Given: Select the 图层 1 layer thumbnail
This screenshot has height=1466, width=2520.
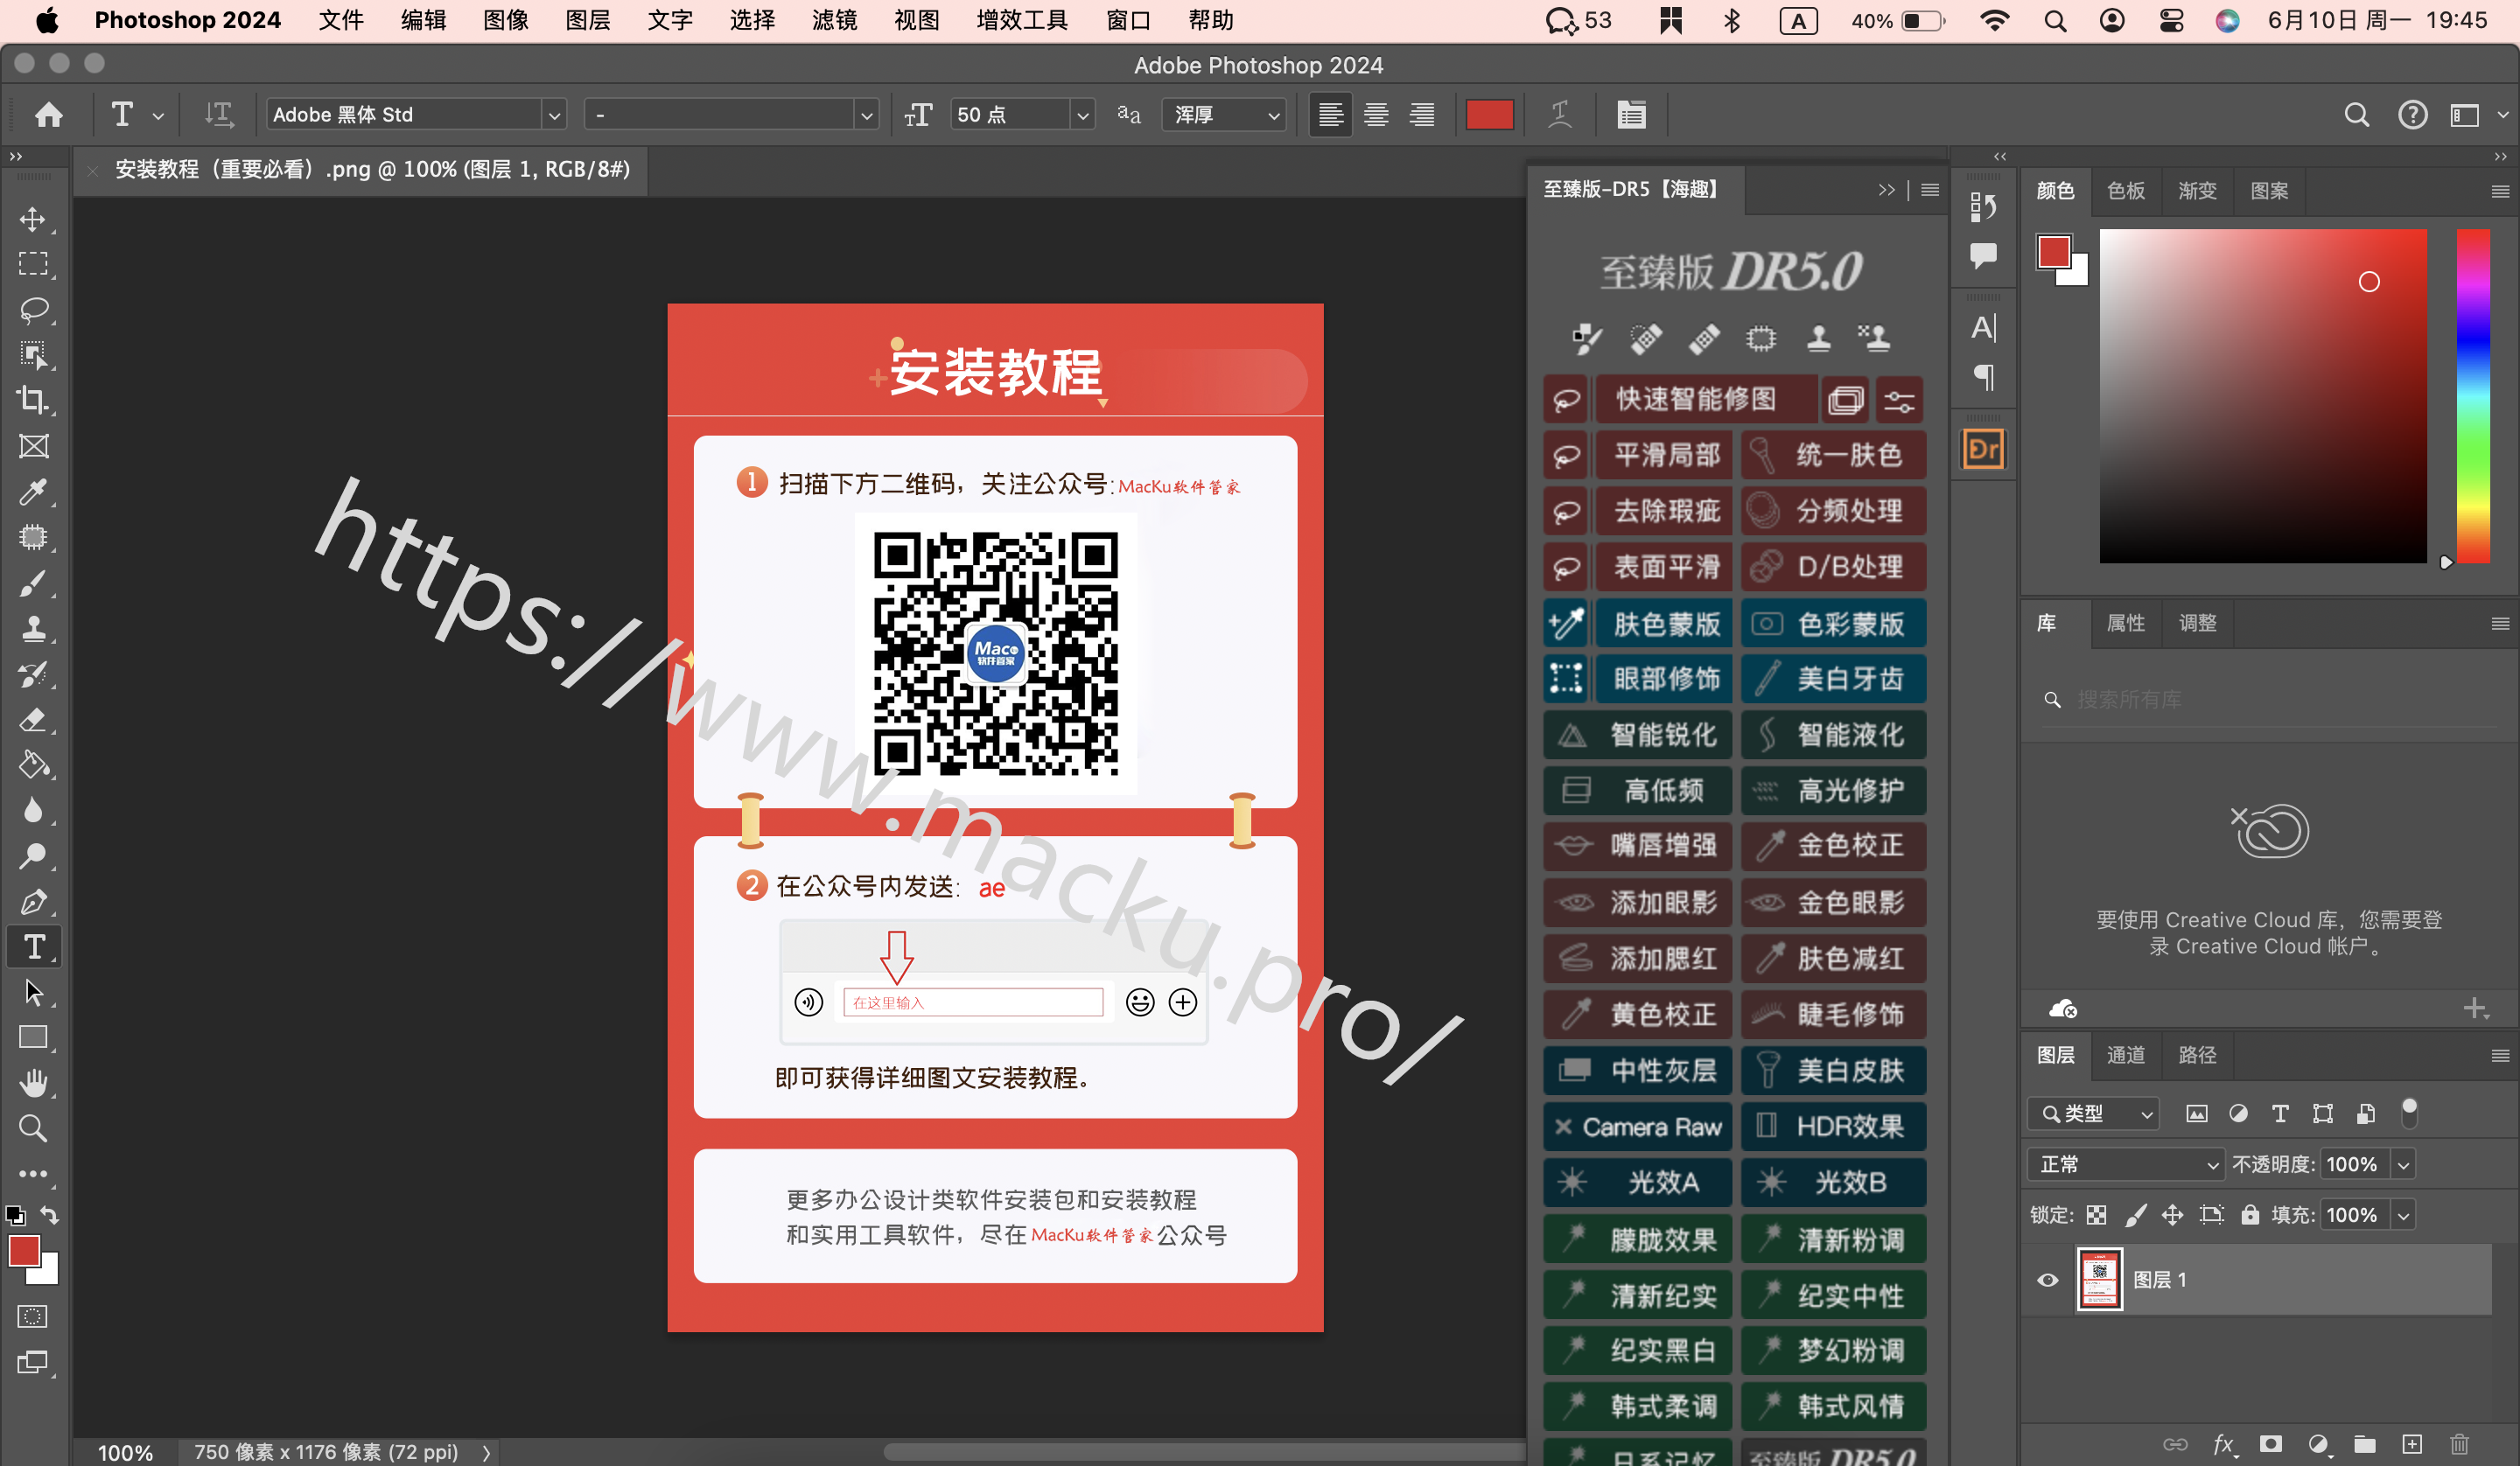Looking at the screenshot, I should (2099, 1280).
